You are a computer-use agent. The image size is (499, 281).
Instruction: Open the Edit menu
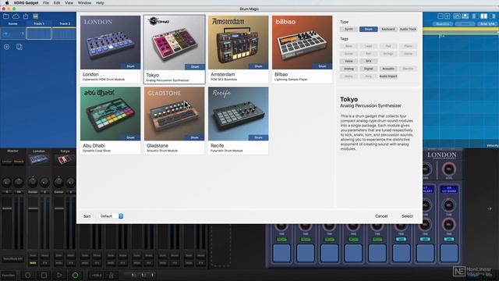(57, 2)
